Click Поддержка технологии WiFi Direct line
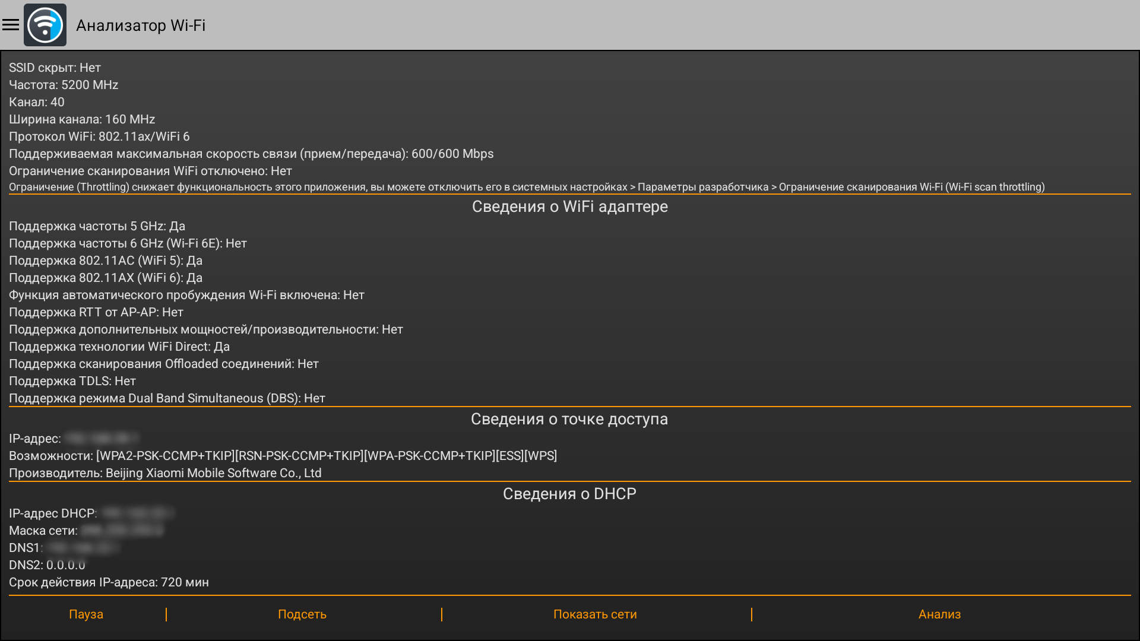This screenshot has width=1140, height=641. (119, 347)
